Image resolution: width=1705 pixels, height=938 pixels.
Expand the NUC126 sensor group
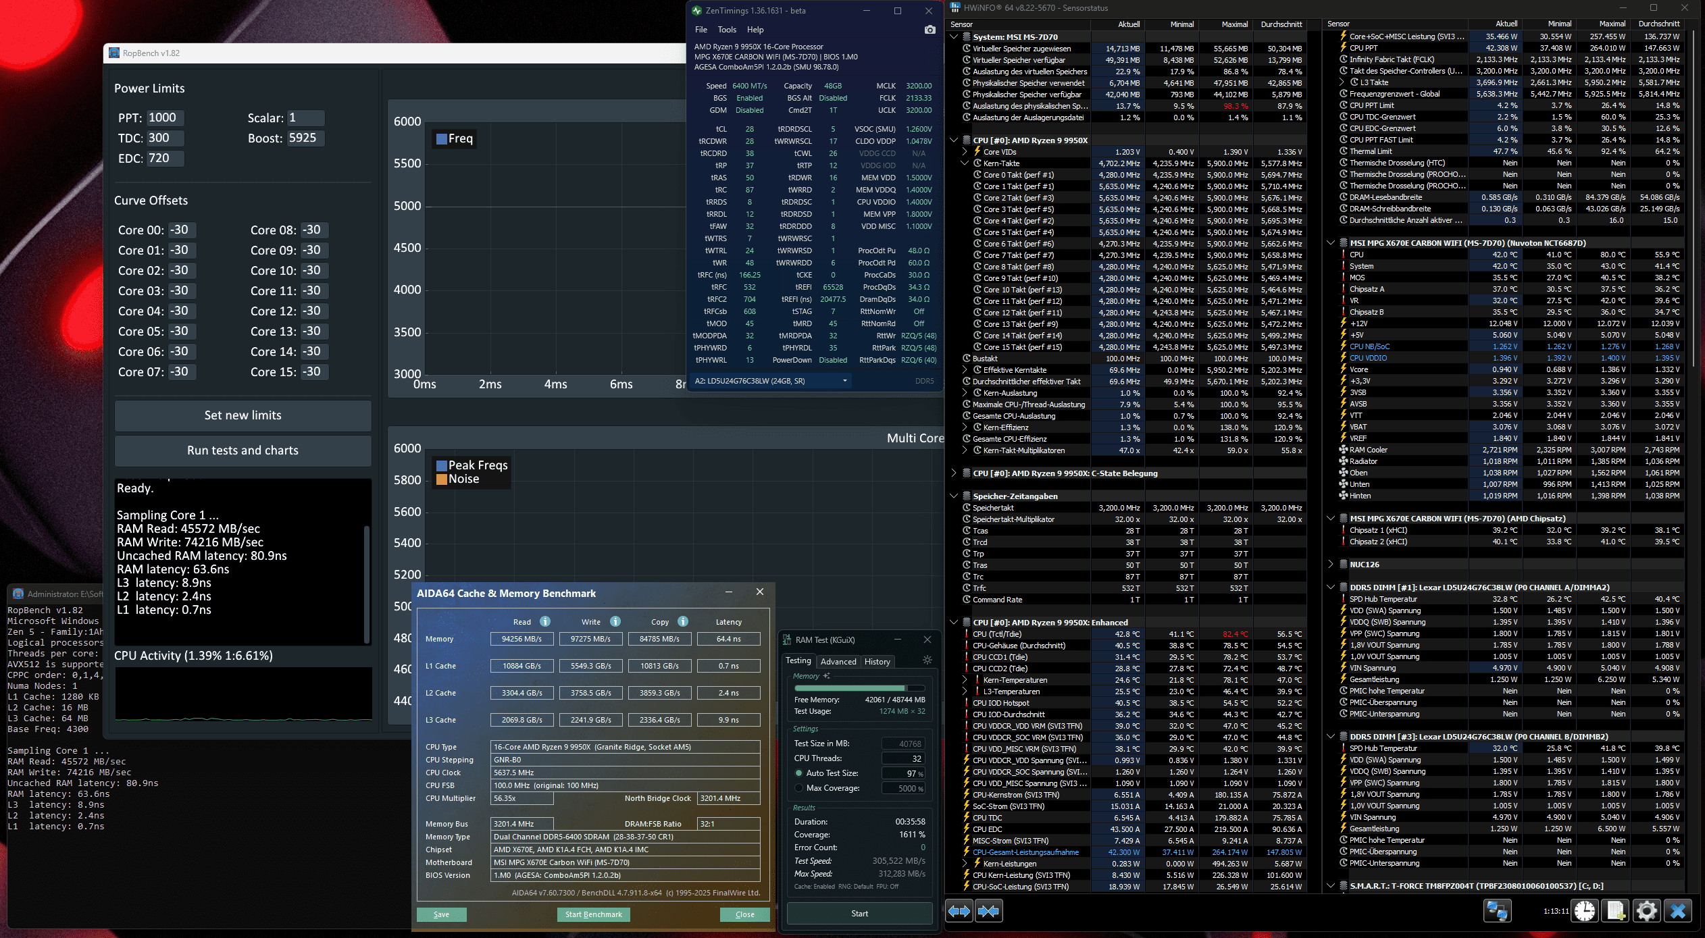tap(1331, 564)
